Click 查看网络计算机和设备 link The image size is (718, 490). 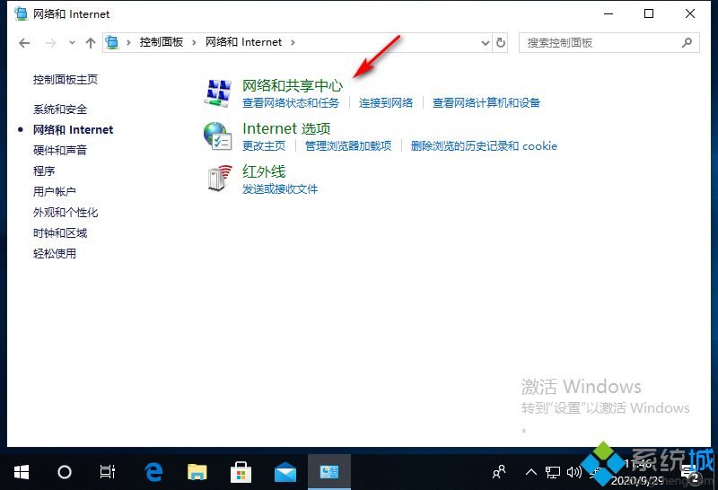(x=486, y=103)
